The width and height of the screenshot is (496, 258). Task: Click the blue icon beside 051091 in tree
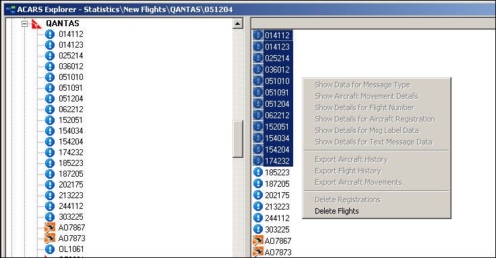point(50,88)
